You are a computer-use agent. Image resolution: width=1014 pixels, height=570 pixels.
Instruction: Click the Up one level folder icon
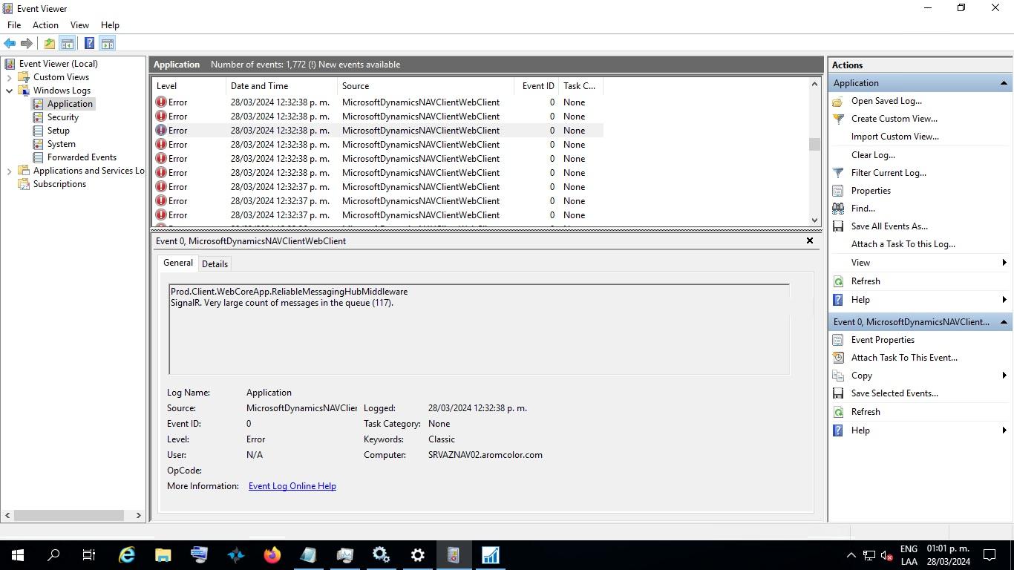pyautogui.click(x=49, y=44)
